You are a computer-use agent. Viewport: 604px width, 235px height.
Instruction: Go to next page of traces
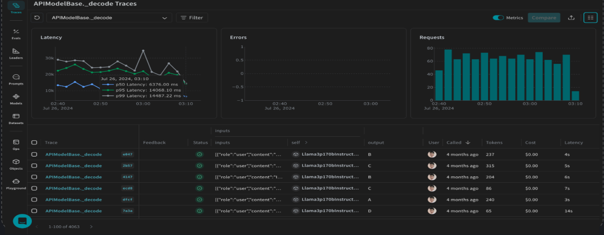91,226
